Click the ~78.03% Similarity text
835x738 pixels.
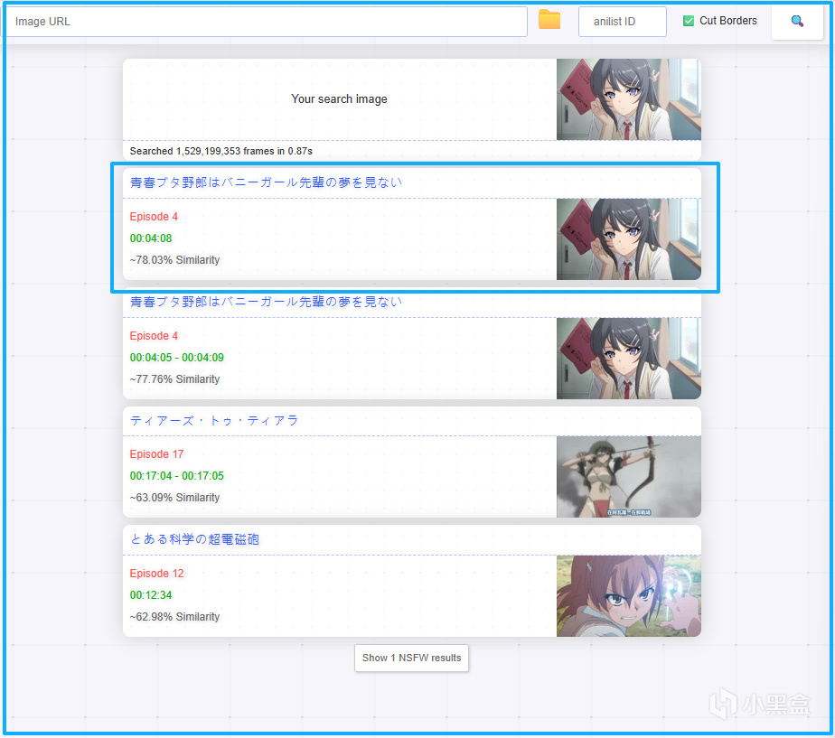coord(174,260)
